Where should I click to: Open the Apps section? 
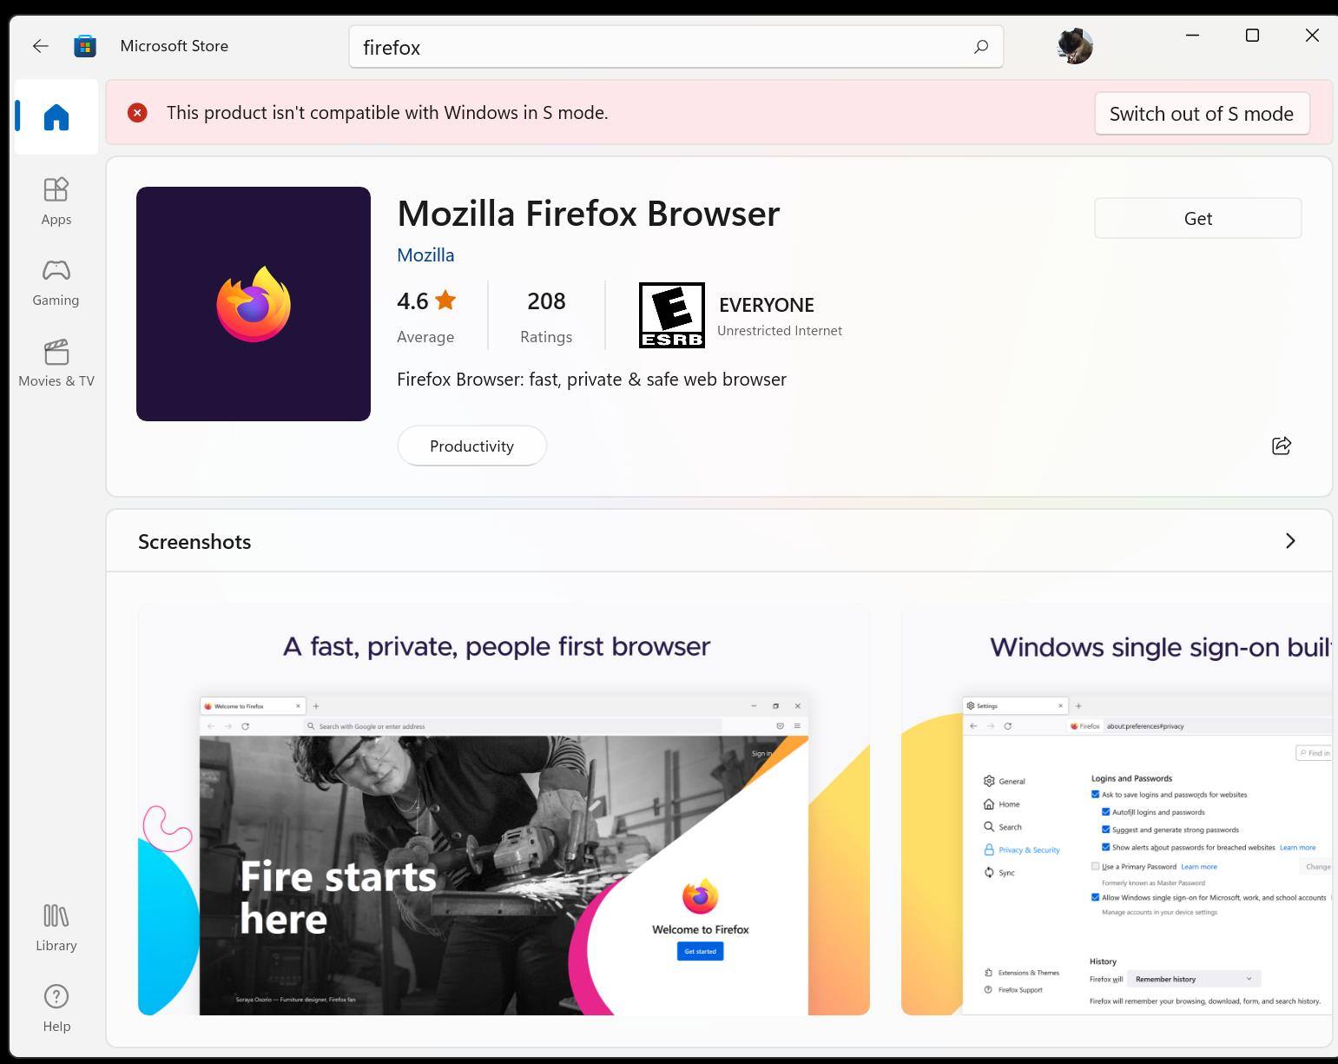click(x=56, y=202)
